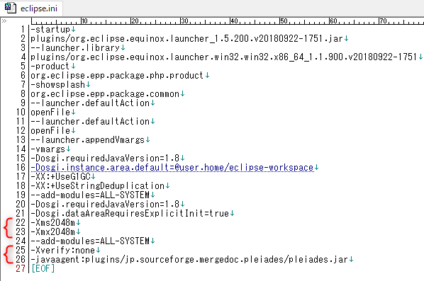The height and width of the screenshot is (281, 424).
Task: Click 'openFile' on line 12
Action: tap(50, 130)
